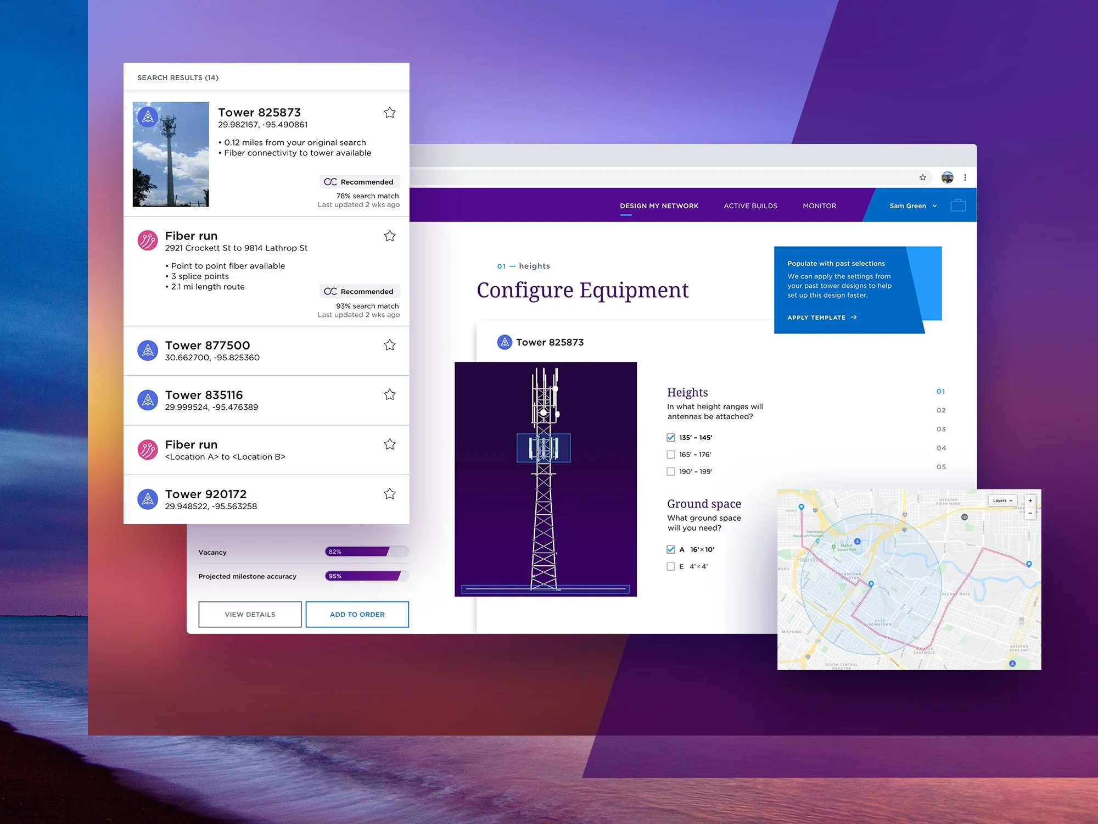Click the briefcase icon next to Sam Green
Image resolution: width=1098 pixels, height=824 pixels.
pos(958,205)
